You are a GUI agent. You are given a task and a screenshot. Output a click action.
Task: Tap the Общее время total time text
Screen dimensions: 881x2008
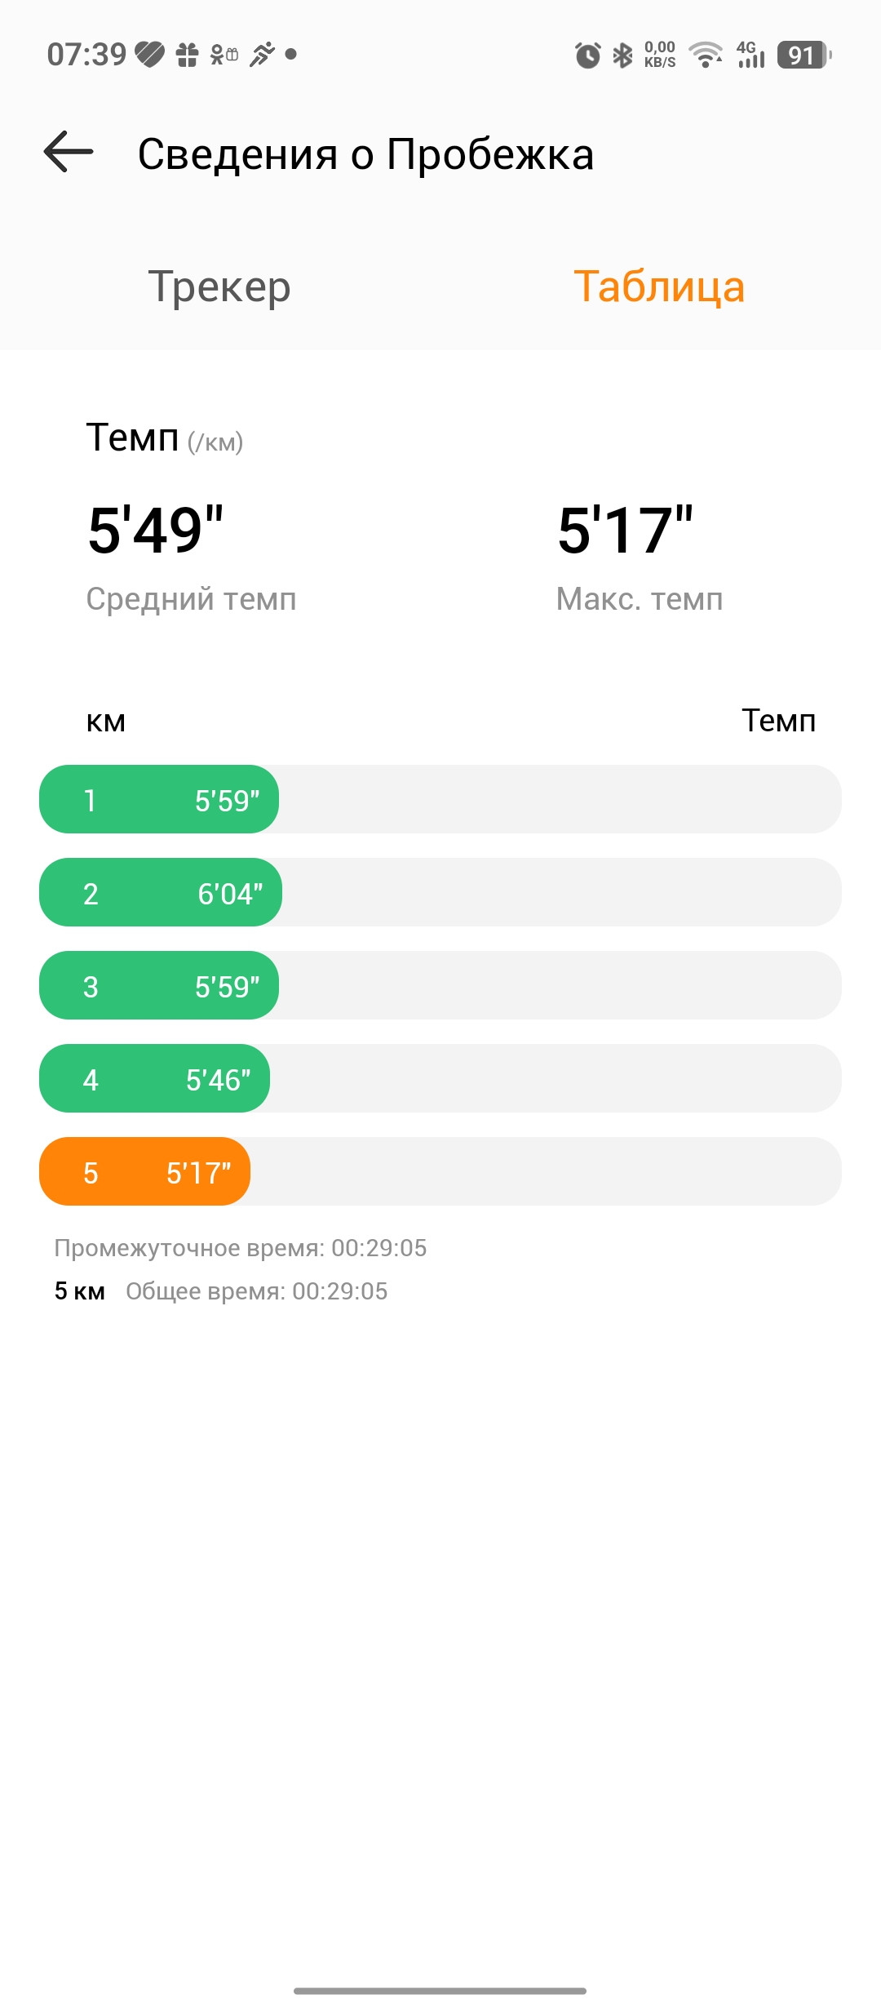[257, 1291]
